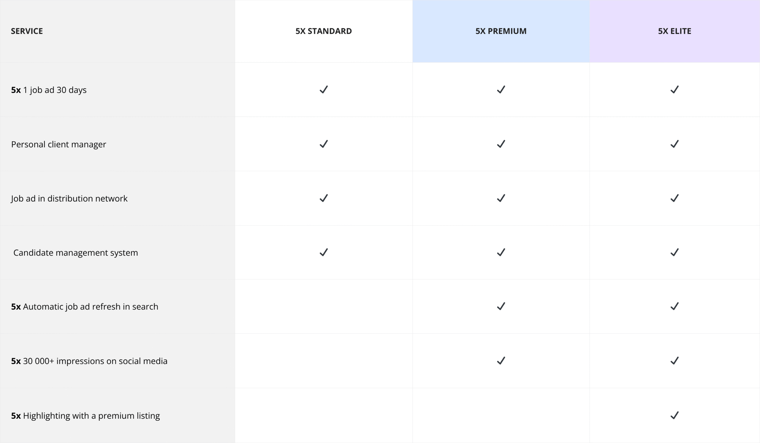The width and height of the screenshot is (760, 443).
Task: Click the "Job ad in distribution network" label
Action: [69, 199]
